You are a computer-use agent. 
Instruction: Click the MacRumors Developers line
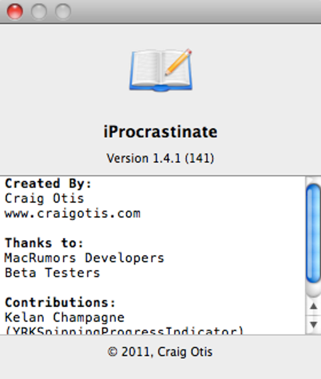click(x=84, y=258)
